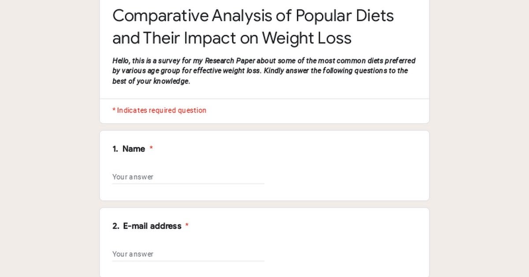Viewport: 529px width, 277px height.
Task: Focus the Name "Your answer" field
Action: [188, 177]
